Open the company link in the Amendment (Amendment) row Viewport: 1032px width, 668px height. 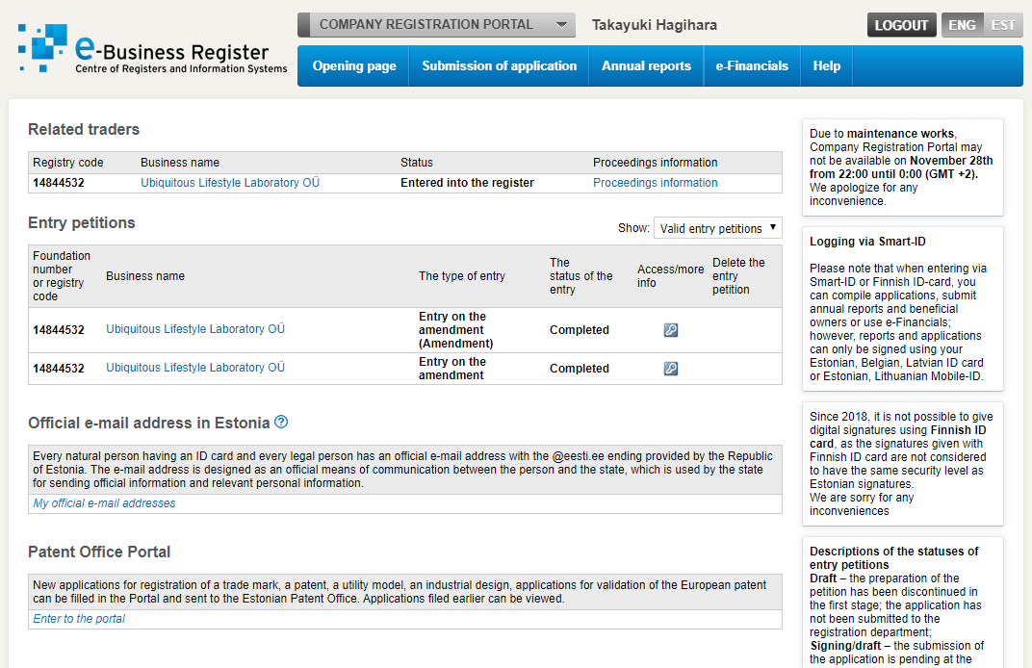tap(195, 328)
